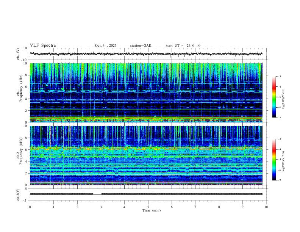The width and height of the screenshot is (300, 232).
Task: Click time axis tick label '3'
Action: click(101, 207)
